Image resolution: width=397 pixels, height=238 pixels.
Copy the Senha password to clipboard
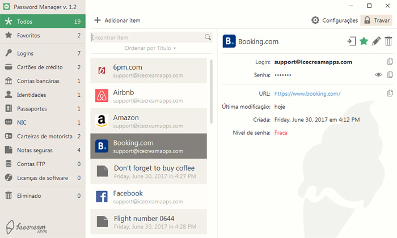[390, 74]
